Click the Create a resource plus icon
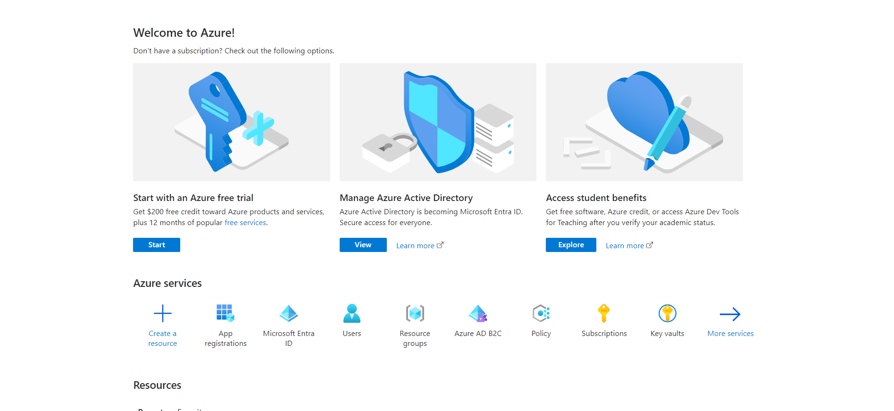 163,313
